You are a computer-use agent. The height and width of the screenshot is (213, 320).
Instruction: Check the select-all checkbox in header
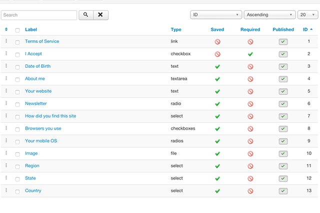(17, 30)
